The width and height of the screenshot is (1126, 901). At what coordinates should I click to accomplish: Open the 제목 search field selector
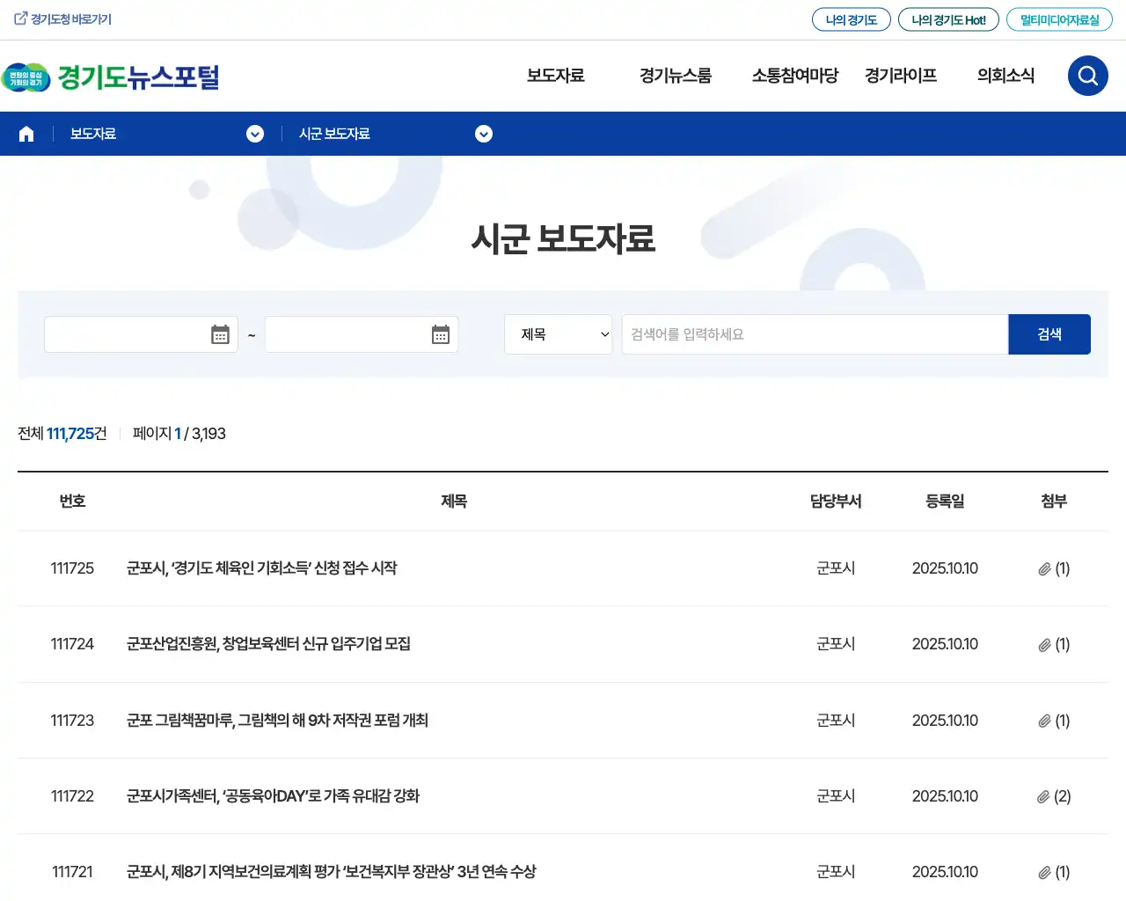tap(558, 334)
